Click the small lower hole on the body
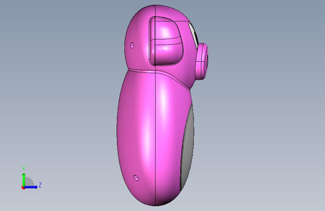The image size is (325, 211). [136, 178]
